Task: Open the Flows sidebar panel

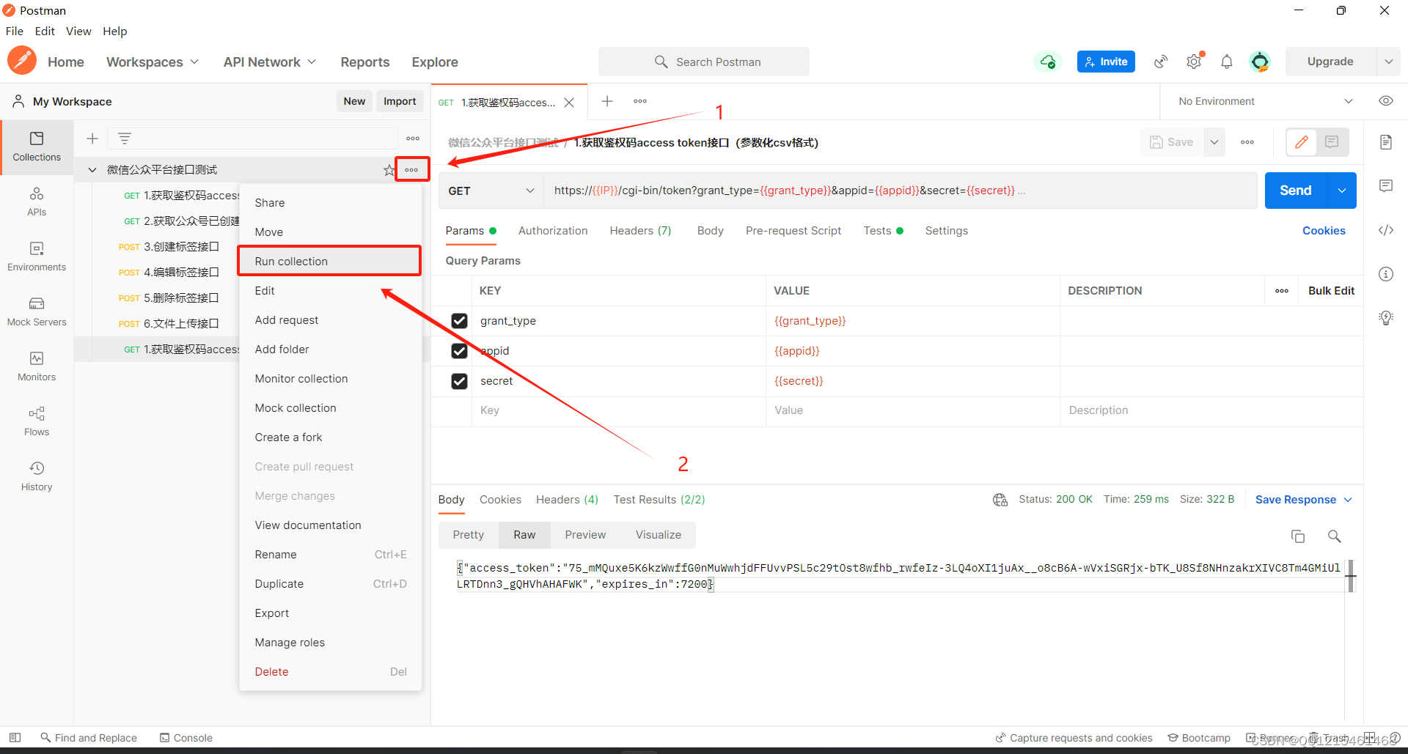Action: pyautogui.click(x=37, y=421)
